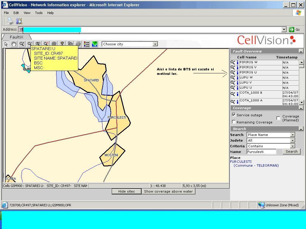Show info for LUPU V cell

click(x=238, y=83)
